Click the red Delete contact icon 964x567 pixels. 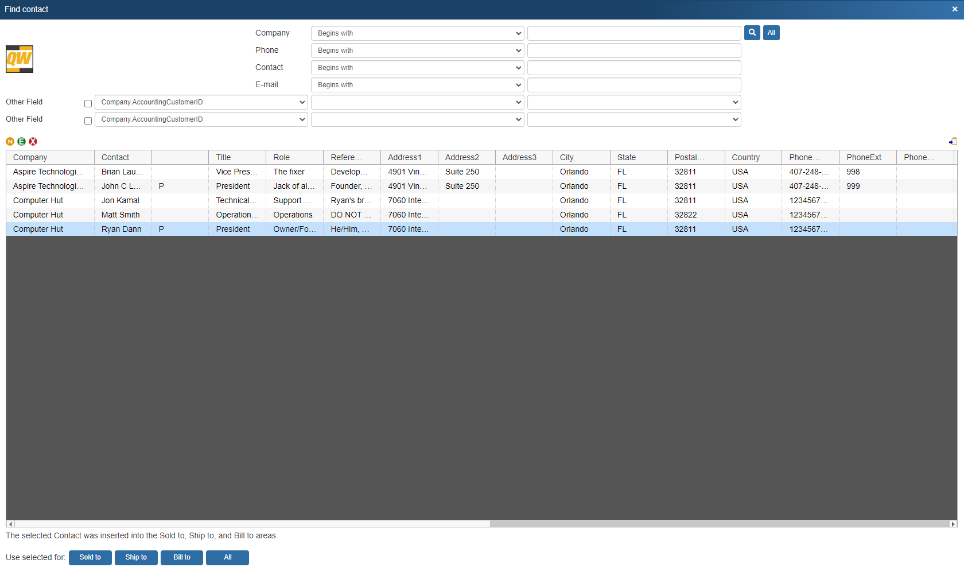33,141
